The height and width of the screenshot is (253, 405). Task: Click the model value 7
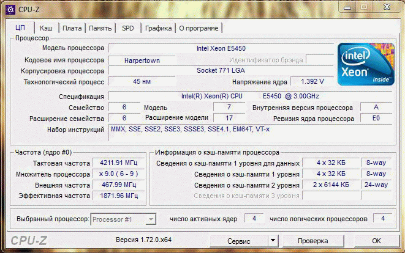(x=229, y=107)
